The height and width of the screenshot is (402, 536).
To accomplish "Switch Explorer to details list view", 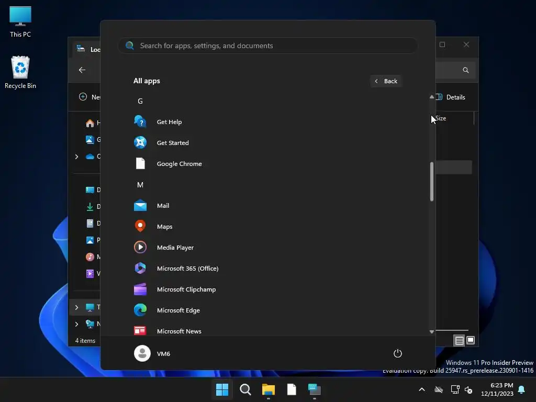I will click(x=459, y=340).
